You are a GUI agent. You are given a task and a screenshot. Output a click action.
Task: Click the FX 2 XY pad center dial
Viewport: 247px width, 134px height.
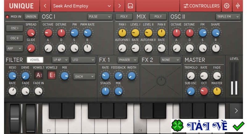tap(161, 81)
